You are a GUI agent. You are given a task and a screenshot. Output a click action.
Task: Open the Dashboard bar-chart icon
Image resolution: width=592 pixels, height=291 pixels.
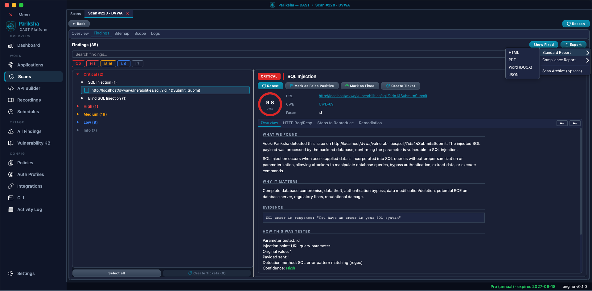pyautogui.click(x=11, y=45)
